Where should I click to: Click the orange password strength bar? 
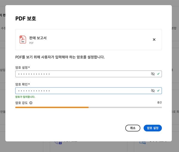click(52, 107)
